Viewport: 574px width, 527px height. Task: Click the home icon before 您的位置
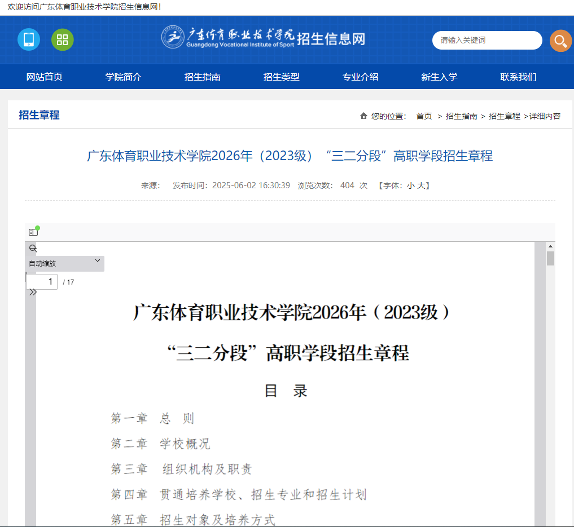[x=363, y=116]
